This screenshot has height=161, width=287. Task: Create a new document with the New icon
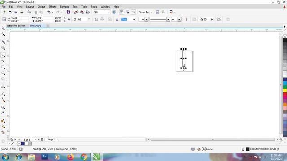(4, 12)
